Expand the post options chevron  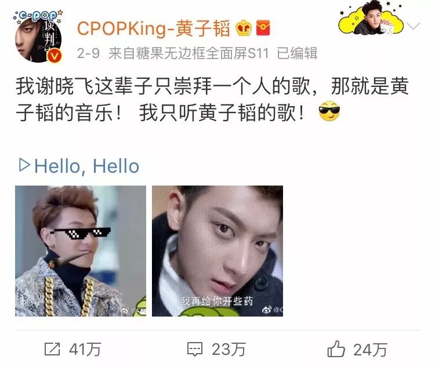[x=413, y=26]
